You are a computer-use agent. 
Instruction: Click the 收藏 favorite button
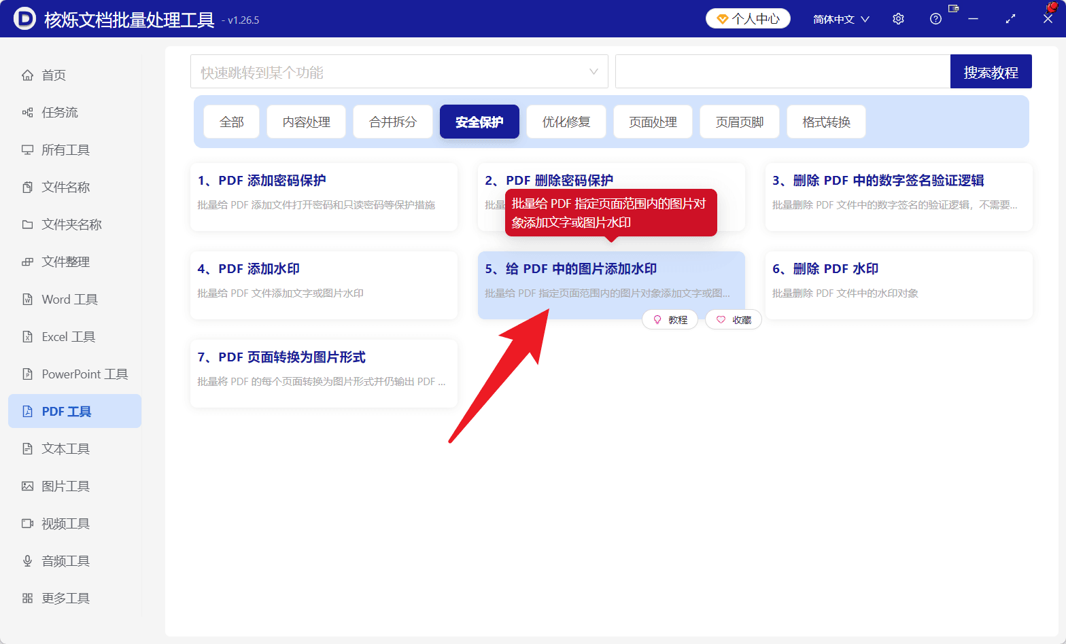pos(733,319)
